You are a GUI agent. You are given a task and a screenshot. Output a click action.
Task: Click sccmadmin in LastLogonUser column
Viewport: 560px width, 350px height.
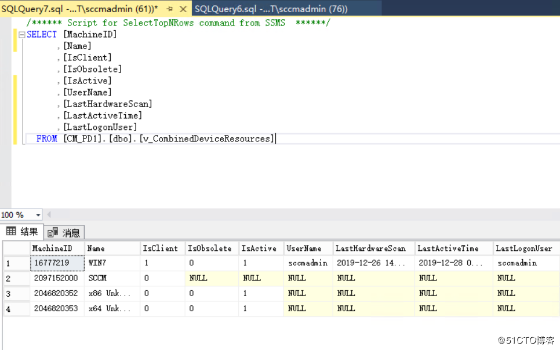526,263
